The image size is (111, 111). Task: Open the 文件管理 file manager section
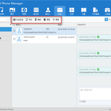tap(96, 11)
